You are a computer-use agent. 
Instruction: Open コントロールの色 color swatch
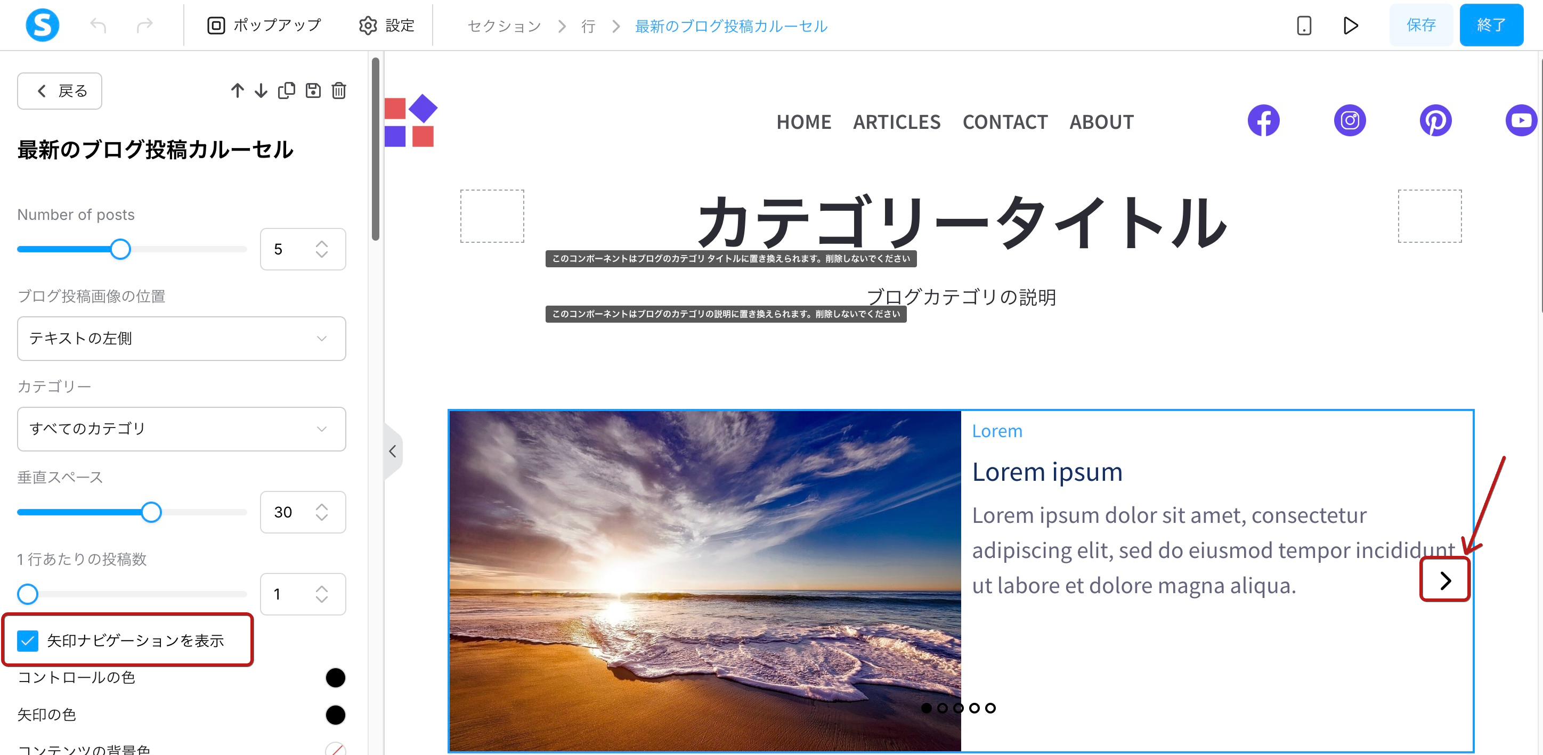[335, 677]
